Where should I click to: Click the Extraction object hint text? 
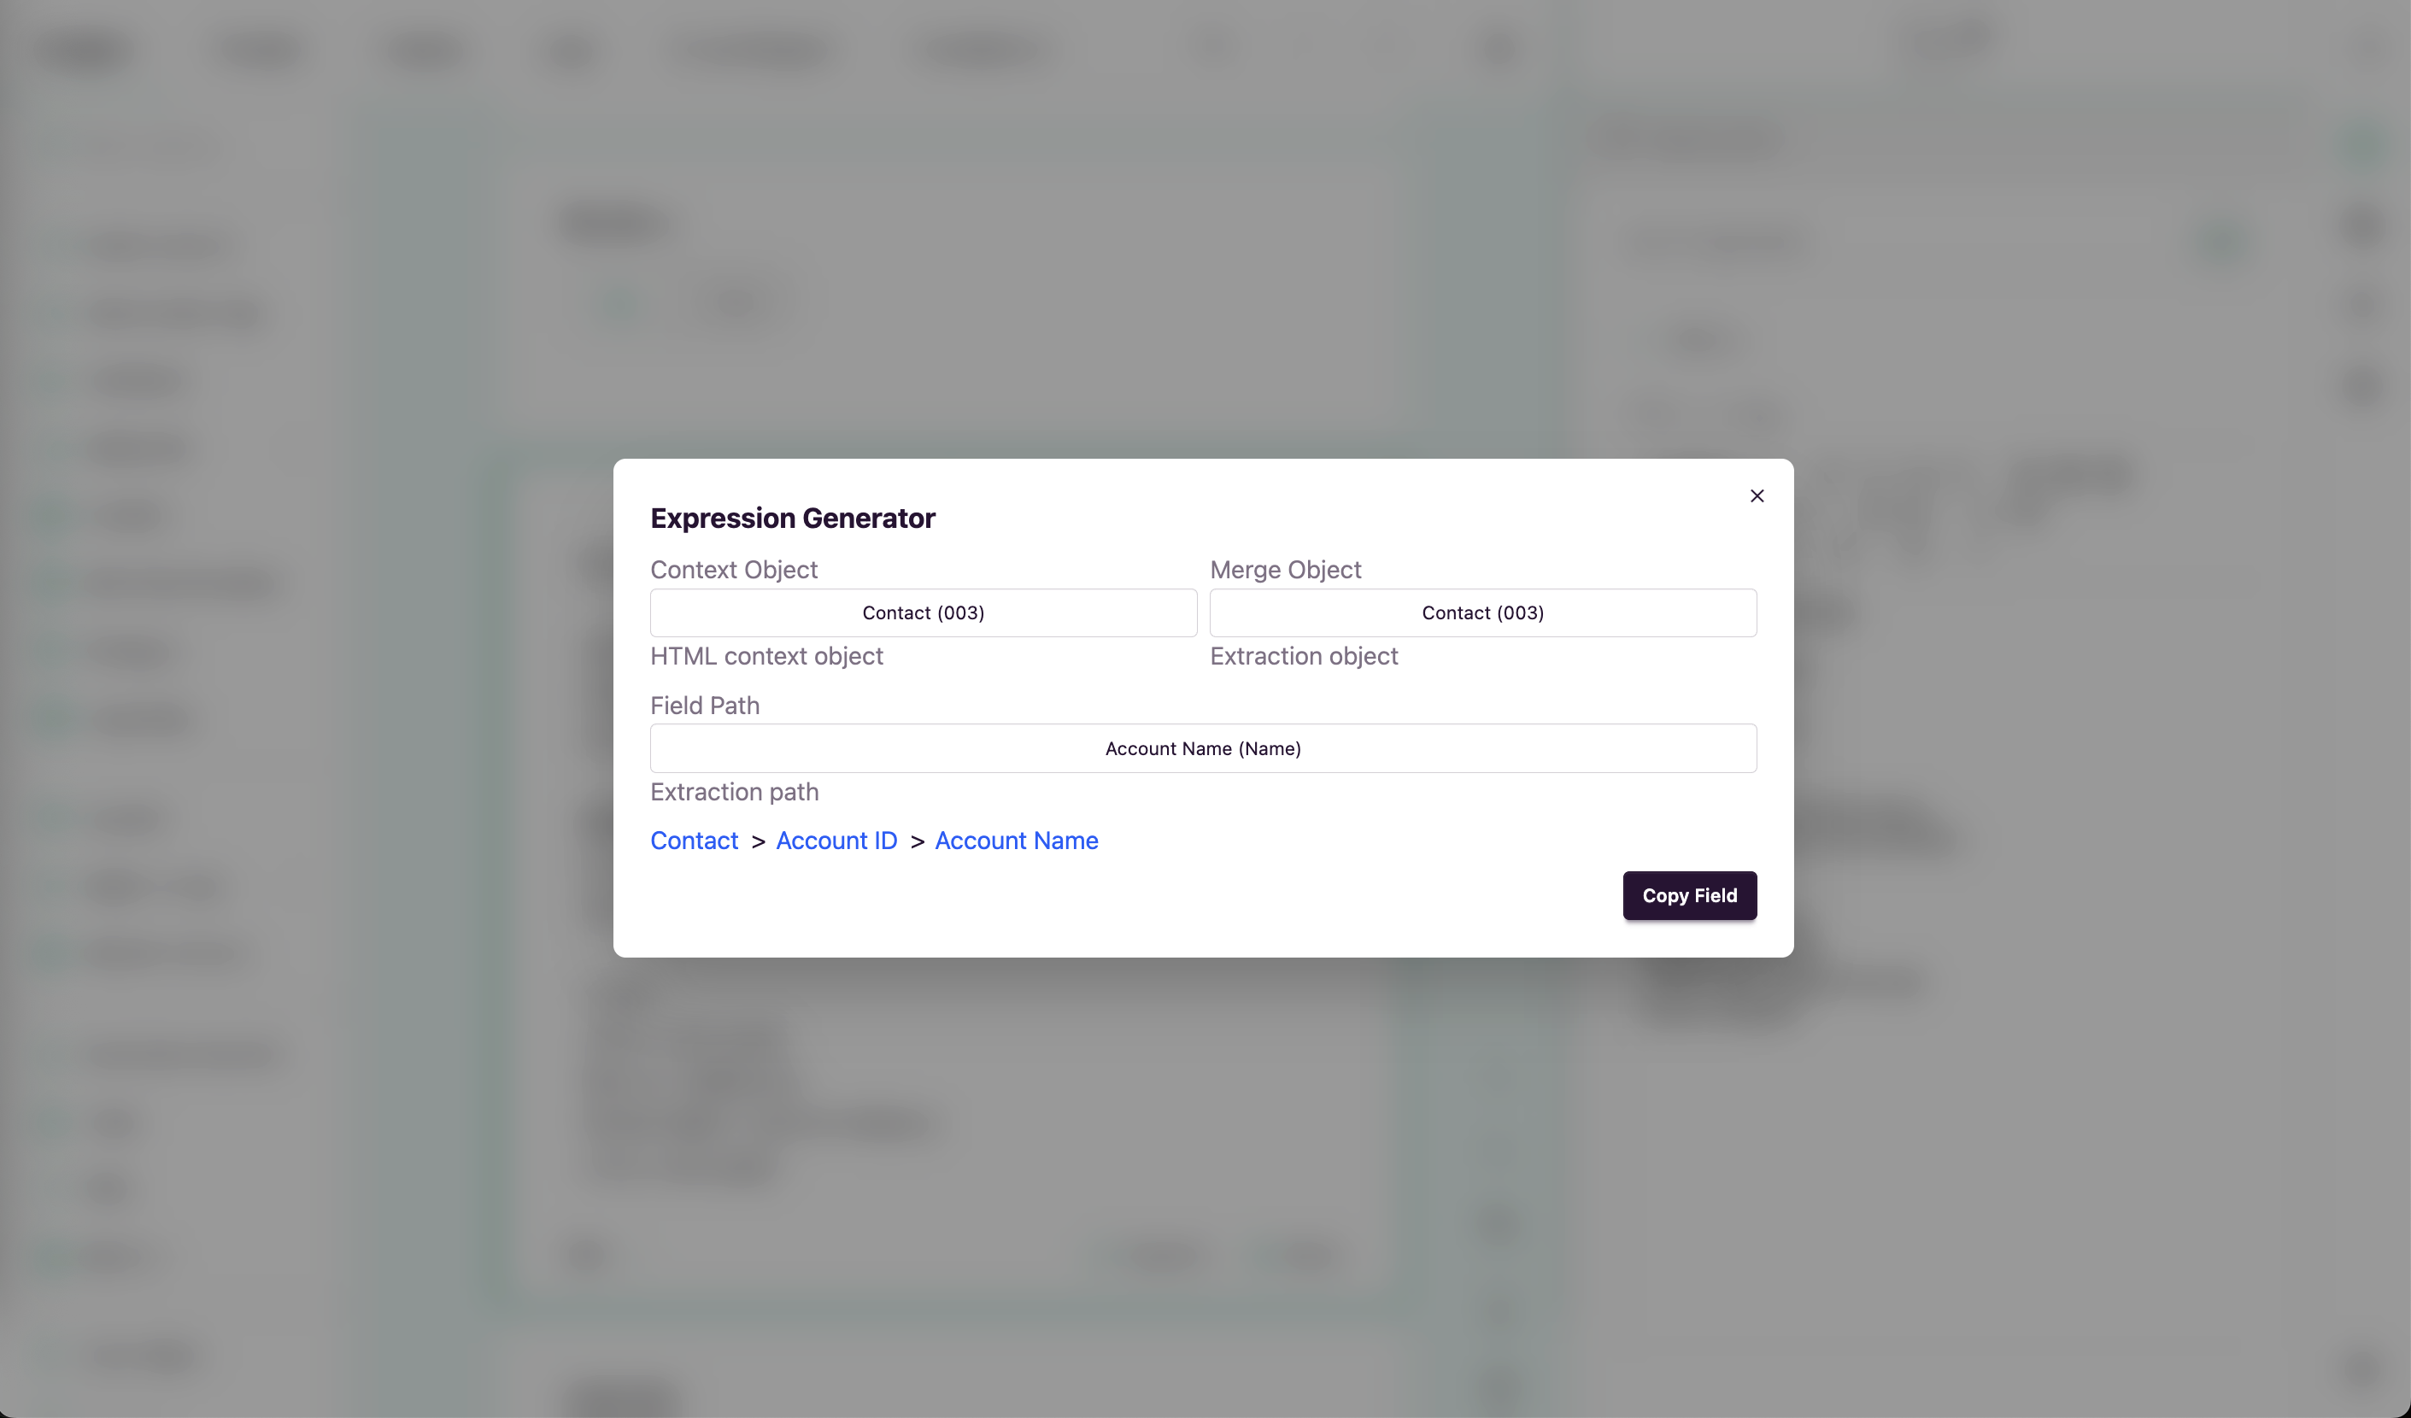coord(1303,656)
